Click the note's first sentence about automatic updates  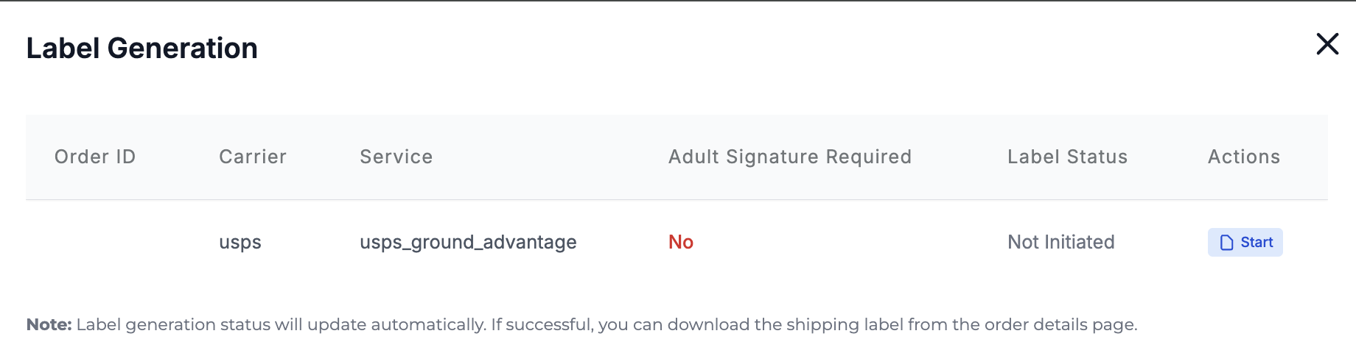coord(280,324)
